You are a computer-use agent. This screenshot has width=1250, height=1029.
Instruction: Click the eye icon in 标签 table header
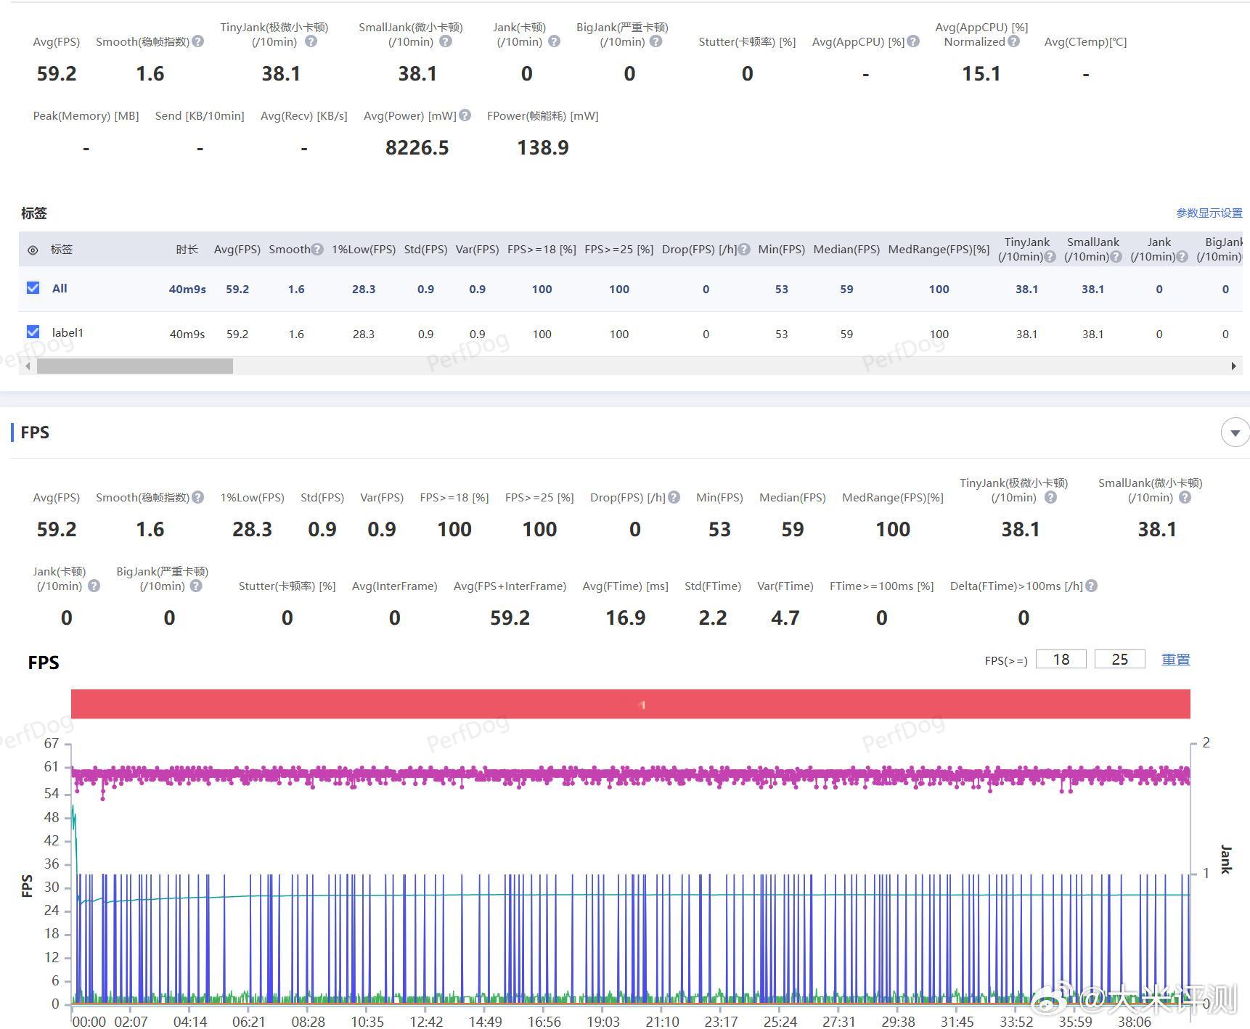(33, 250)
